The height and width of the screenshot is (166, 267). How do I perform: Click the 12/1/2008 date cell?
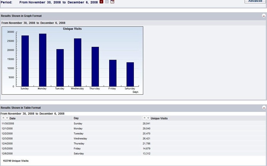(x=7, y=128)
